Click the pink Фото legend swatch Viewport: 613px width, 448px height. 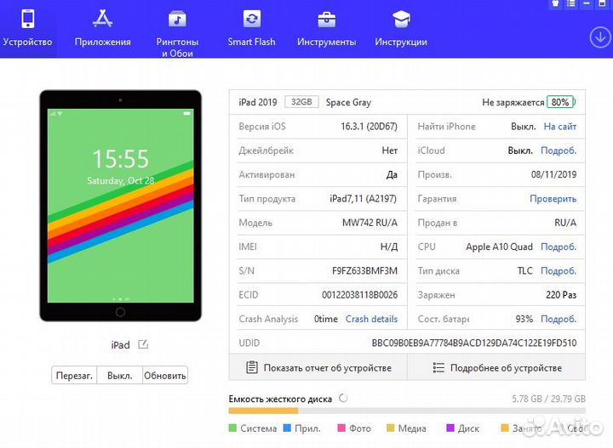(x=341, y=428)
